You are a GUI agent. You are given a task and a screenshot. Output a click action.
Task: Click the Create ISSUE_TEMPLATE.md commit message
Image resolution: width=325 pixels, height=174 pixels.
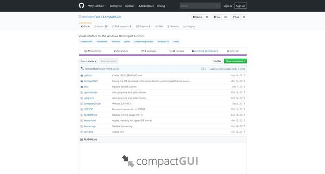[x=127, y=75]
